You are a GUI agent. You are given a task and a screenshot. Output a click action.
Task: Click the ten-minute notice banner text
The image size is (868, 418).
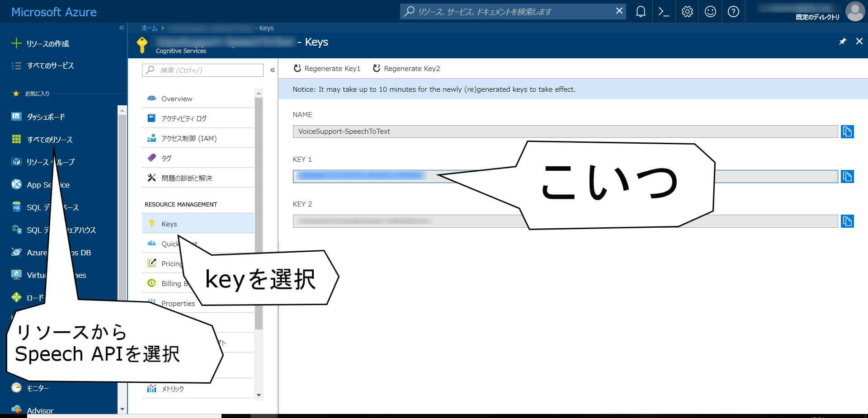coord(434,89)
